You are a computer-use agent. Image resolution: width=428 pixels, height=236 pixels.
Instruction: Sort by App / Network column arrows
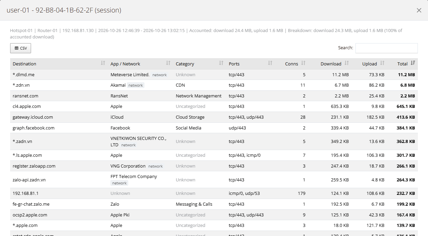point(168,63)
